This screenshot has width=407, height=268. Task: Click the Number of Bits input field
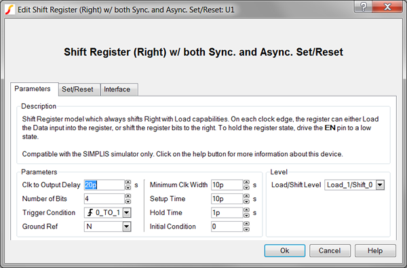pyautogui.click(x=104, y=199)
